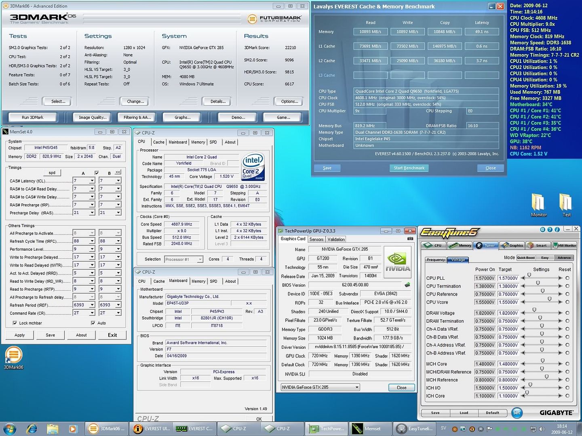
Task: Click DRAM Voltage Target voltage field
Action: (x=508, y=313)
